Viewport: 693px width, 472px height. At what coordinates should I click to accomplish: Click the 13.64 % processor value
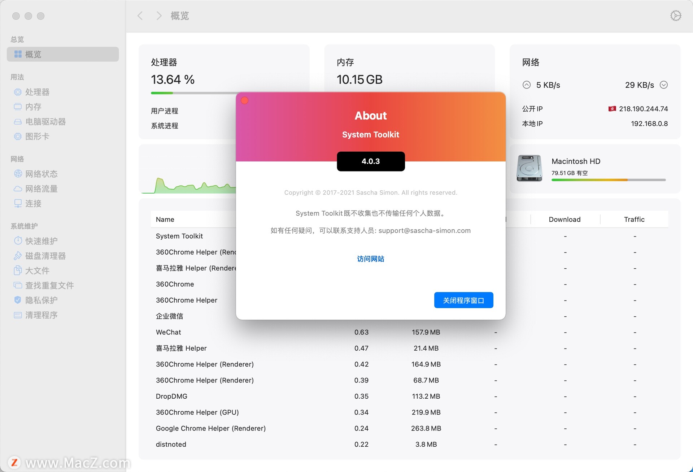[173, 79]
